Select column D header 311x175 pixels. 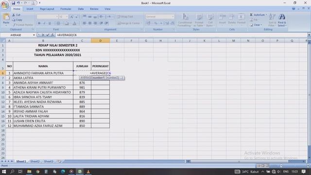tap(101, 41)
